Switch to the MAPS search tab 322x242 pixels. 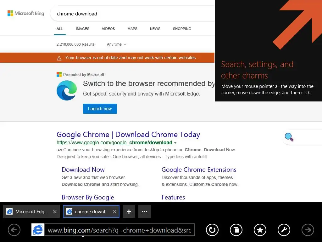coord(132,29)
